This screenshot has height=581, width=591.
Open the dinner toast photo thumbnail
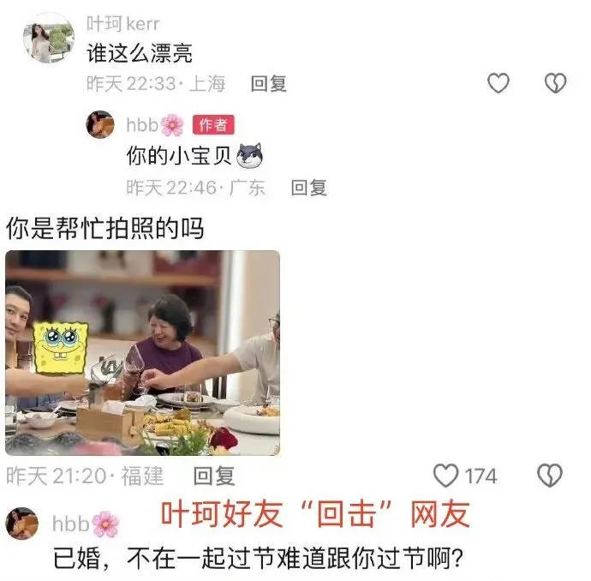click(142, 353)
